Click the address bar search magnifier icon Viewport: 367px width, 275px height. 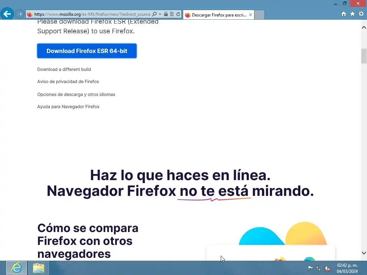(x=154, y=14)
